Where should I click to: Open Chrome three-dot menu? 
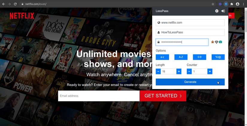point(243,4)
